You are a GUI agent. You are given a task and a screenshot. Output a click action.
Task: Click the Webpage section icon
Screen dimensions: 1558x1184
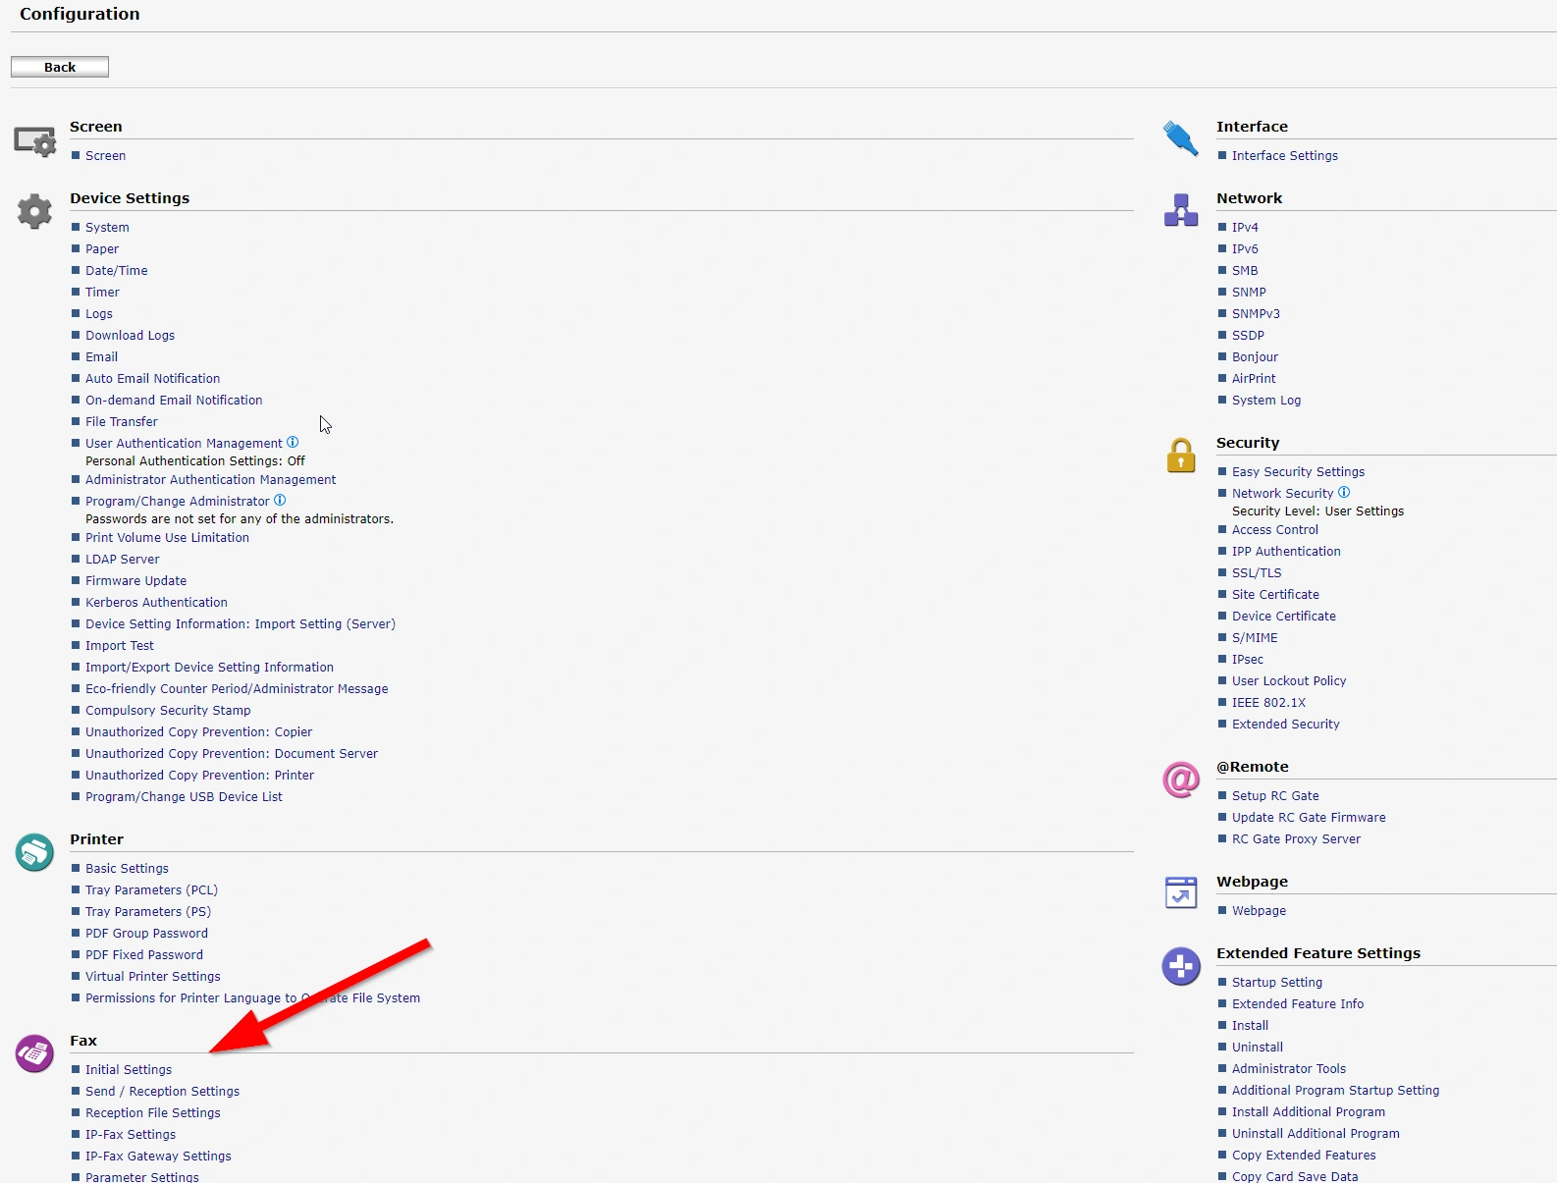tap(1180, 892)
